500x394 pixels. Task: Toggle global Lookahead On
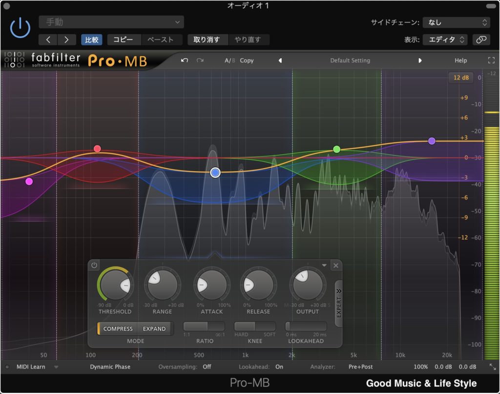pos(279,367)
